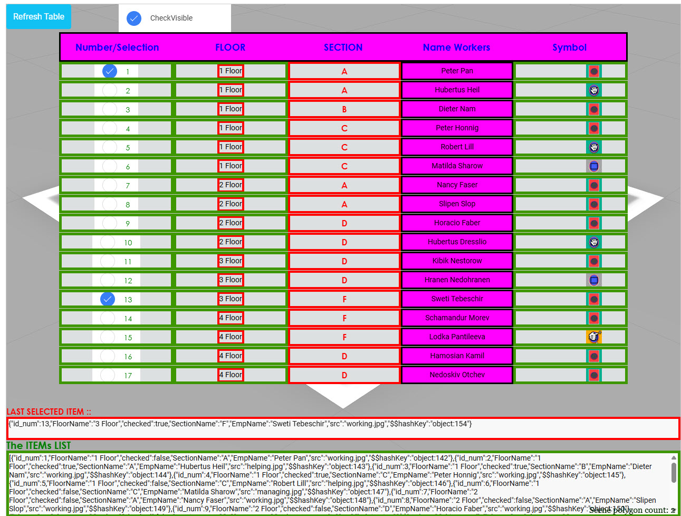681x516 pixels.
Task: Click the Sweti Tebeschir name cell
Action: click(x=457, y=299)
